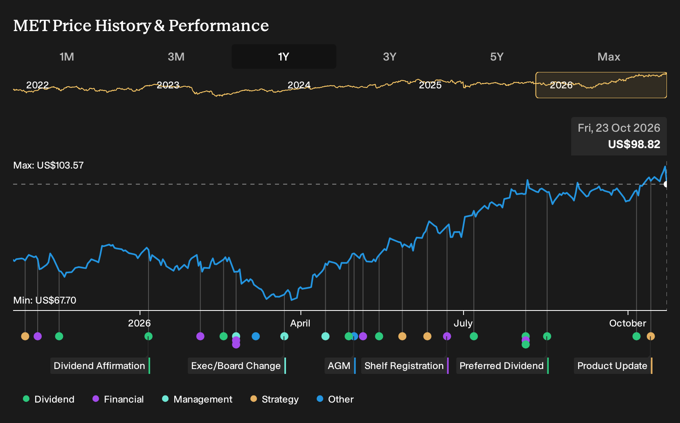Open the Product Update event label
The height and width of the screenshot is (423, 680).
pyautogui.click(x=613, y=366)
